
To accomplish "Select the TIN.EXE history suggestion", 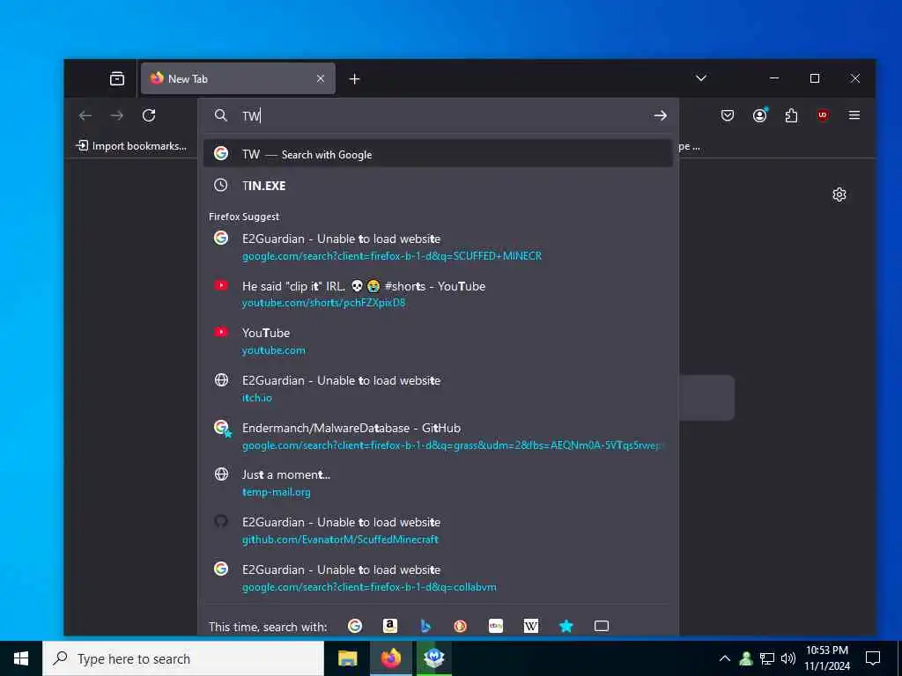I will click(438, 185).
